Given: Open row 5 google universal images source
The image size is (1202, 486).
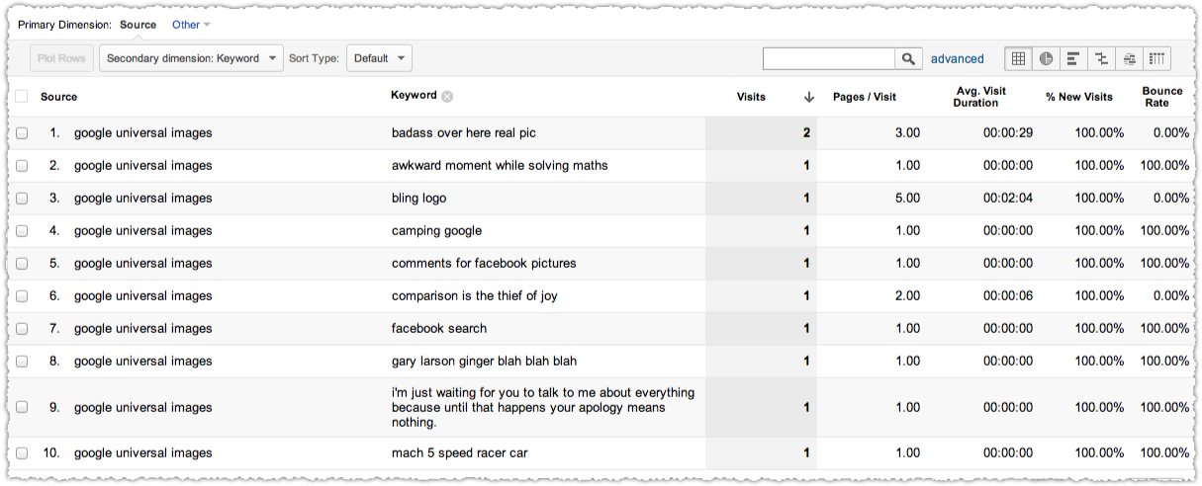Looking at the screenshot, I should point(142,264).
